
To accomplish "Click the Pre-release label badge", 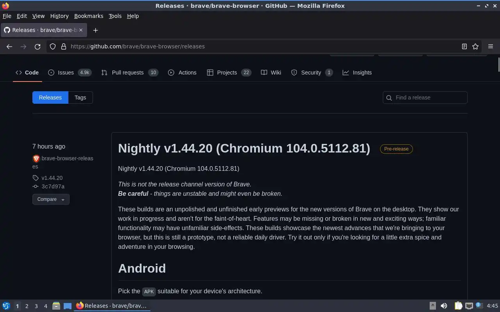I will coord(396,149).
